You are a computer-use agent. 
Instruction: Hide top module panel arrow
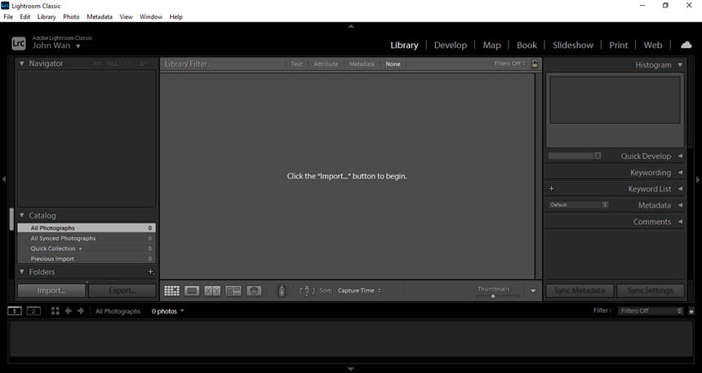coord(351,26)
